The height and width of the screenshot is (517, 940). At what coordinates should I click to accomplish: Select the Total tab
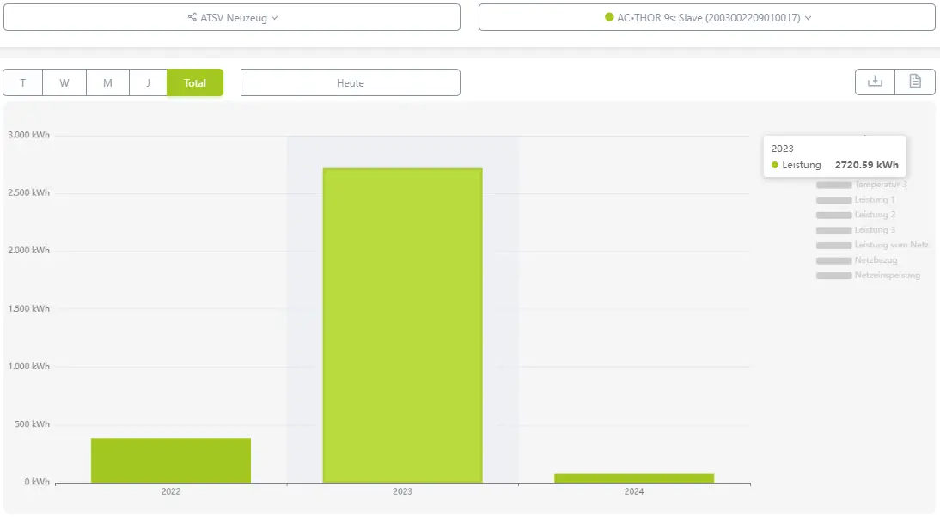tap(195, 82)
